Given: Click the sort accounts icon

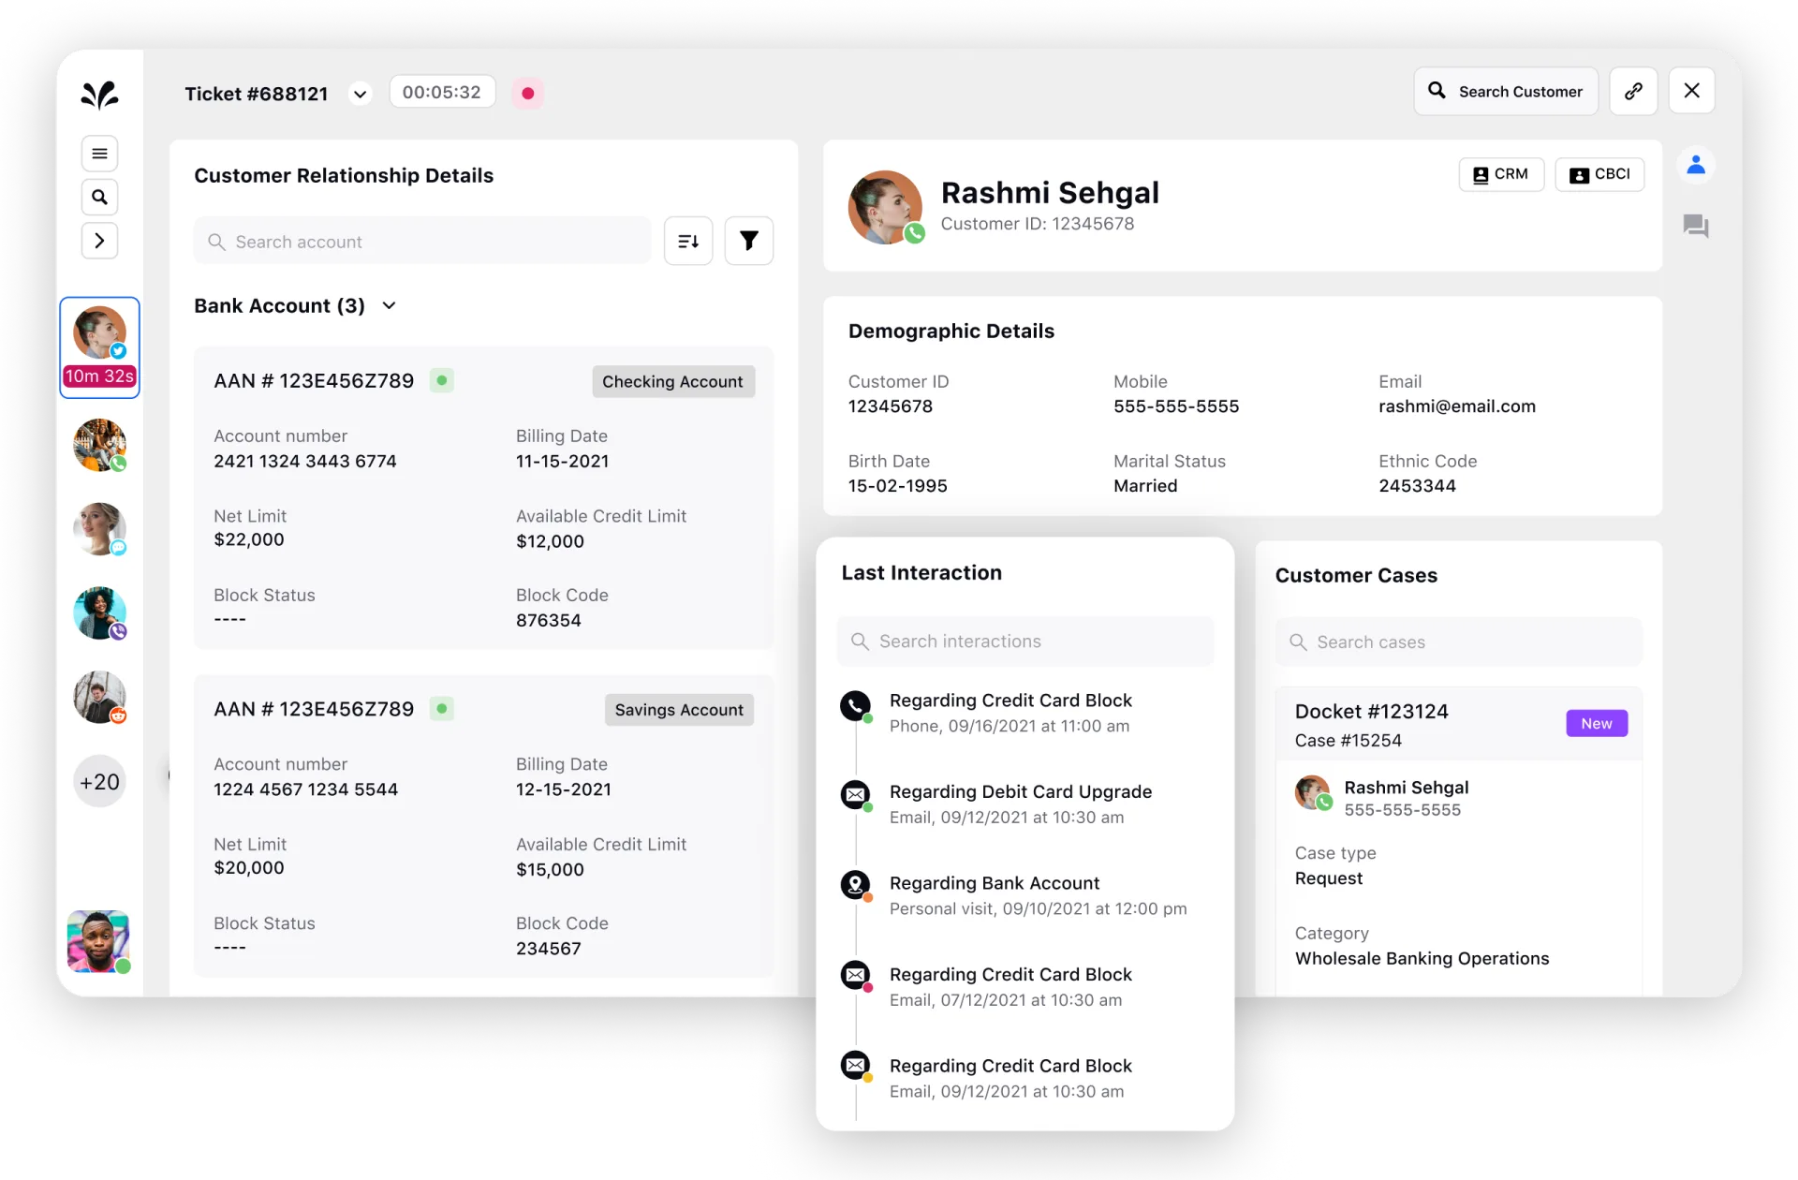Looking at the screenshot, I should [688, 242].
